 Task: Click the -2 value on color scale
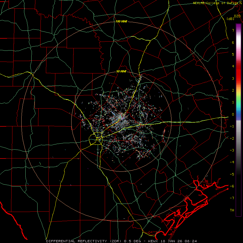pyautogui.click(x=232, y=139)
